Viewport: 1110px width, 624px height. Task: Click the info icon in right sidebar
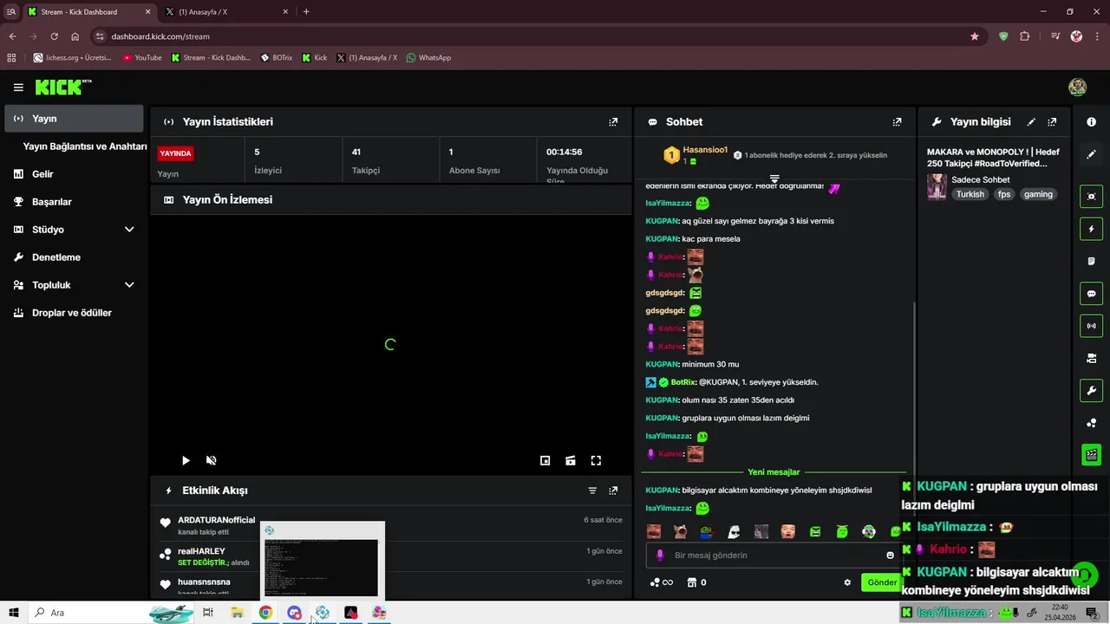click(1091, 122)
